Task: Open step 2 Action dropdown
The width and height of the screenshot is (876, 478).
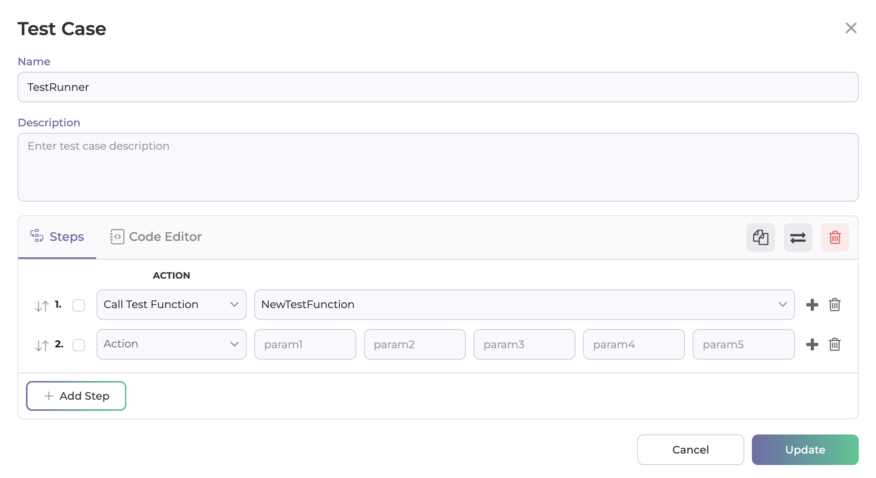Action: (x=171, y=344)
